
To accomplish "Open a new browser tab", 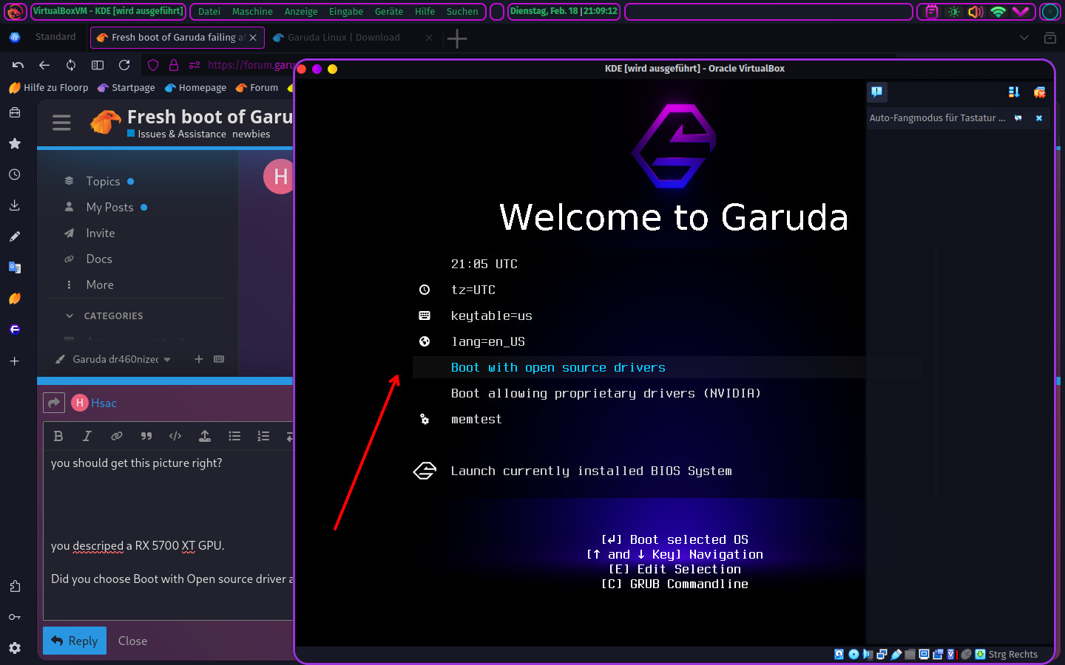I will click(457, 38).
